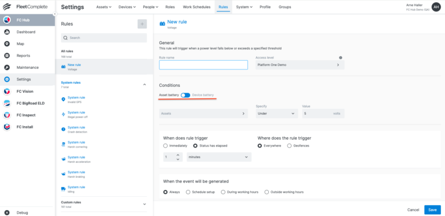
Task: Open the FC BigRoad ELD icon
Action: click(x=7, y=104)
